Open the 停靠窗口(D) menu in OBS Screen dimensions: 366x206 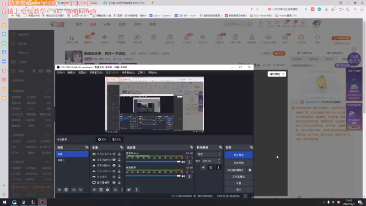click(x=96, y=73)
